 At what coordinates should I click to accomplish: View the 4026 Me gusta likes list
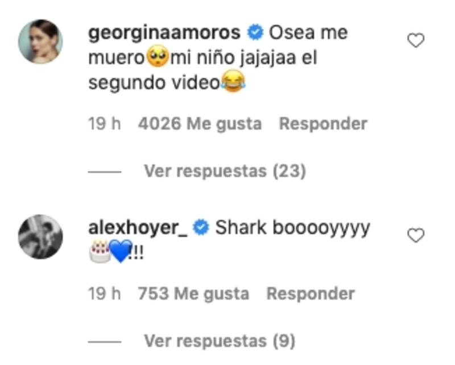[200, 124]
